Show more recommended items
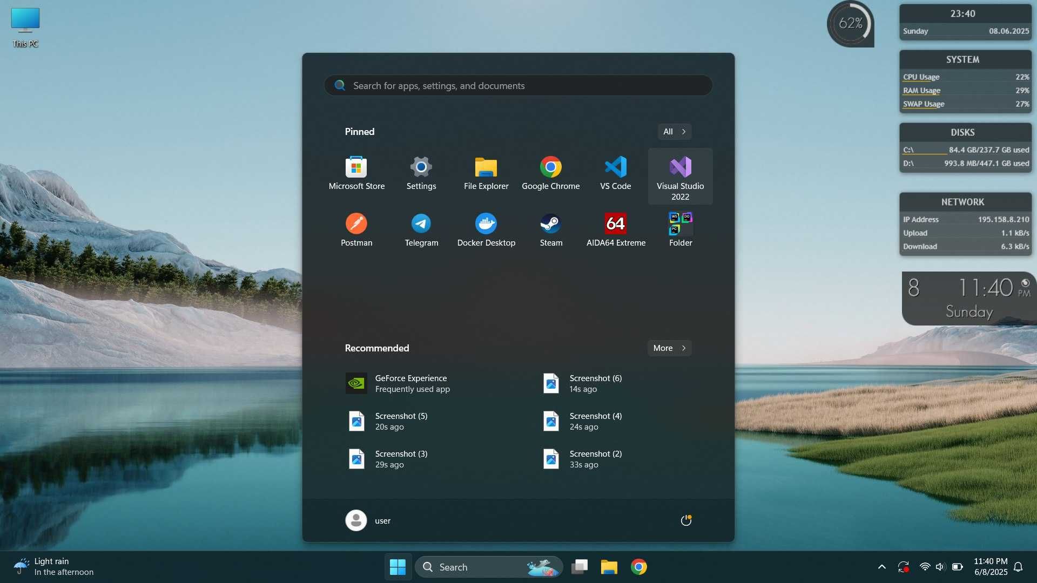Image resolution: width=1037 pixels, height=583 pixels. click(669, 348)
